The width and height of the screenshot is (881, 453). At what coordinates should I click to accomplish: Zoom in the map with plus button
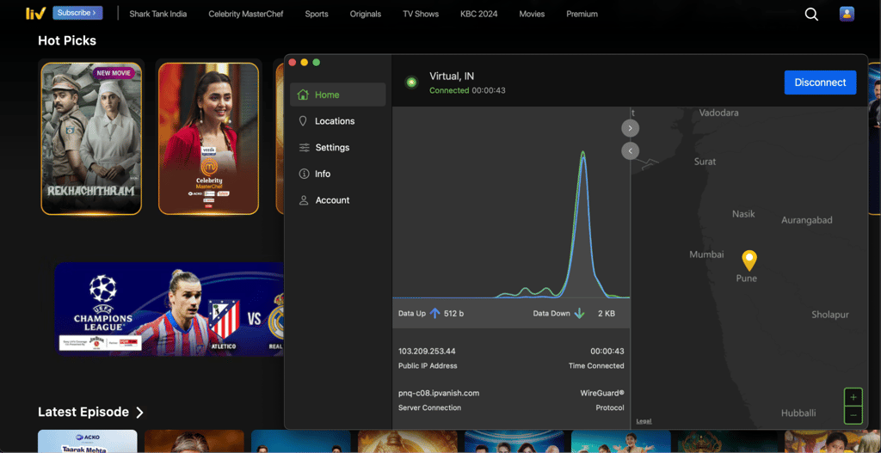click(x=853, y=397)
